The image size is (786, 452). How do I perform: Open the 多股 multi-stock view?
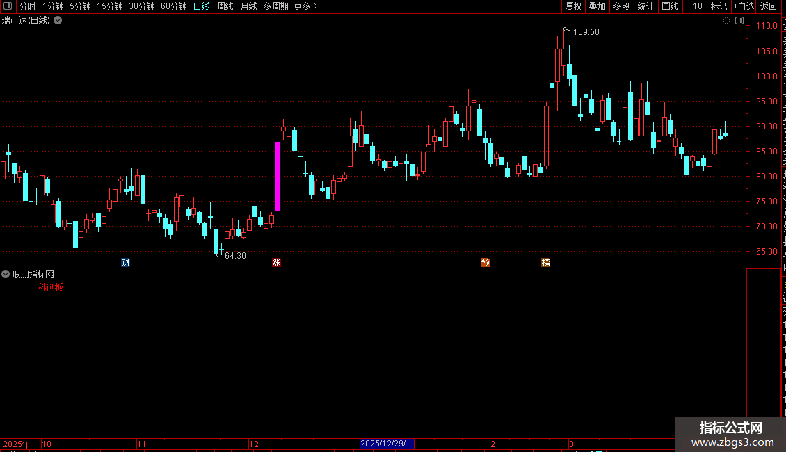621,6
